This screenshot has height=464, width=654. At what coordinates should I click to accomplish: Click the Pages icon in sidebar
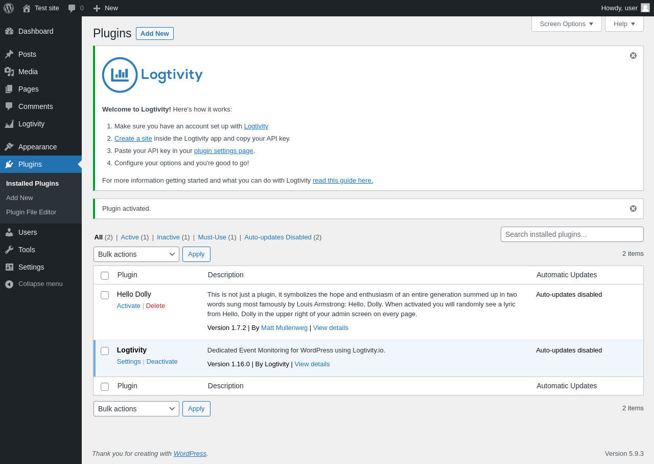tap(9, 89)
